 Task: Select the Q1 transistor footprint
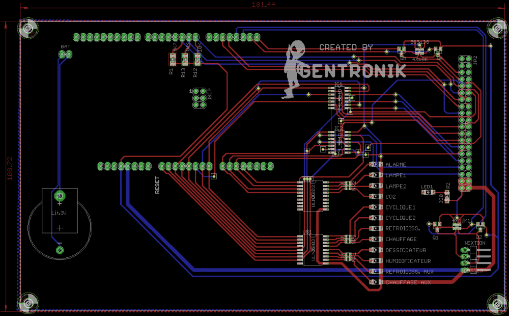pyautogui.click(x=437, y=226)
